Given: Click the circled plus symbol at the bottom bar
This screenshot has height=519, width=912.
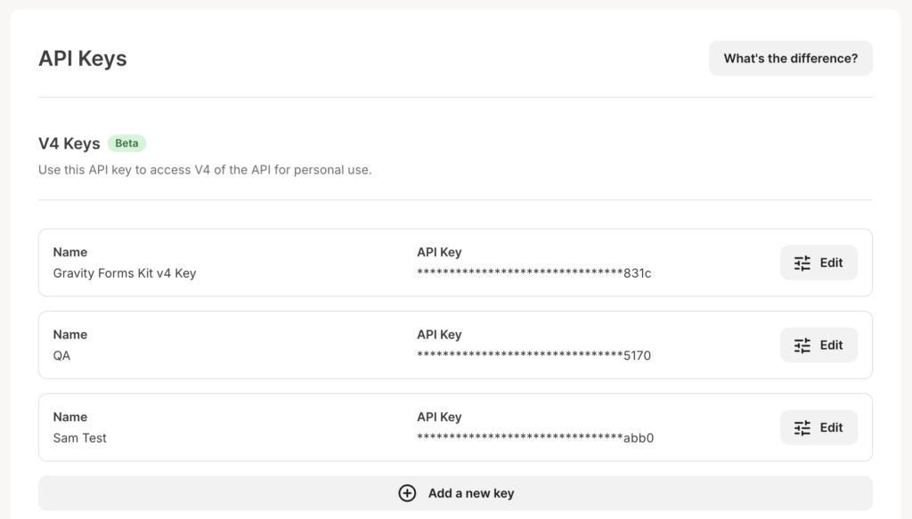Looking at the screenshot, I should pyautogui.click(x=407, y=492).
